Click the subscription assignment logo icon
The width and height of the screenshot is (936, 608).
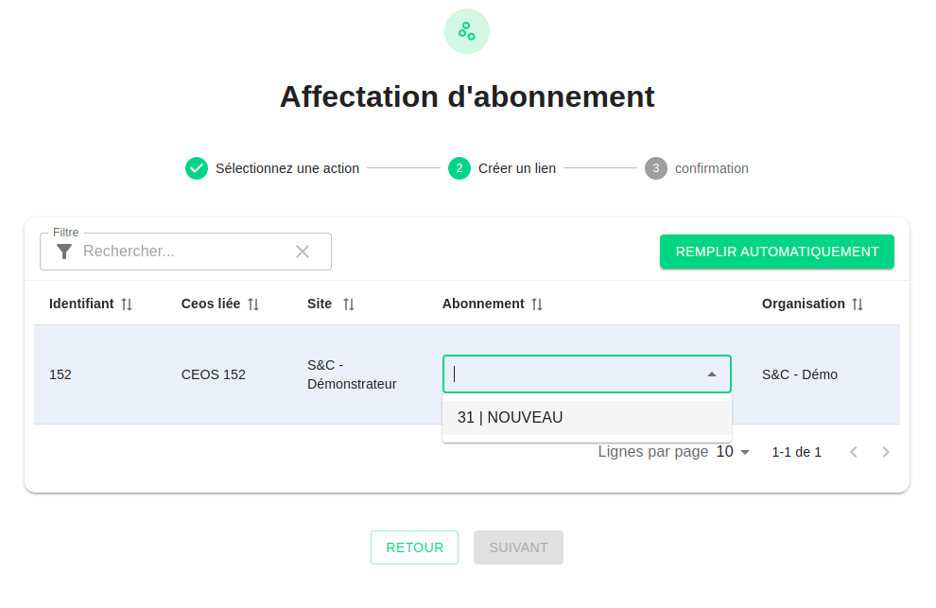pyautogui.click(x=467, y=31)
